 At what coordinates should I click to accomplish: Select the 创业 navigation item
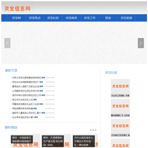(x=108, y=18)
